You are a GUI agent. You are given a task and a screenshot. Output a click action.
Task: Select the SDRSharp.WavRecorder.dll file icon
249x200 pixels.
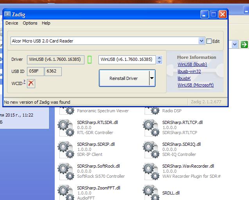click(x=151, y=172)
